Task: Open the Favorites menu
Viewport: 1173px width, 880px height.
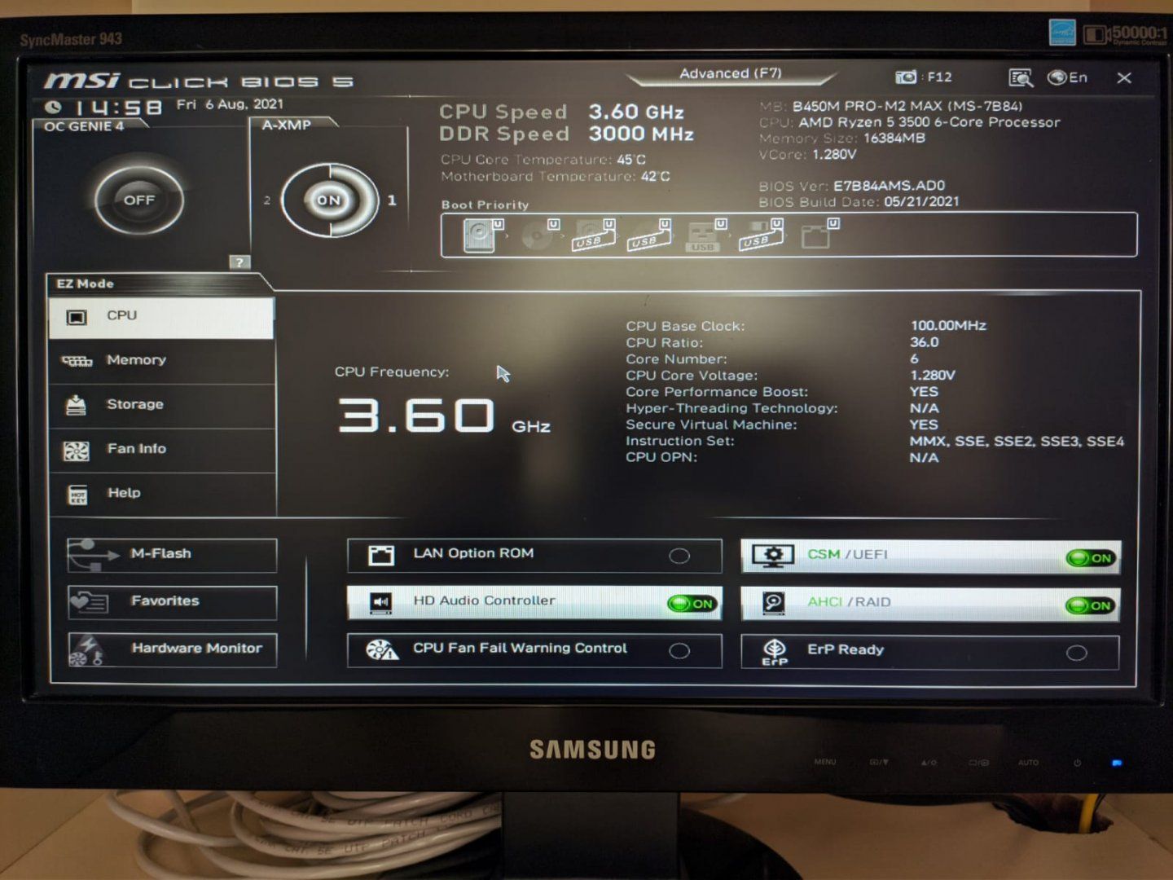Action: click(172, 602)
